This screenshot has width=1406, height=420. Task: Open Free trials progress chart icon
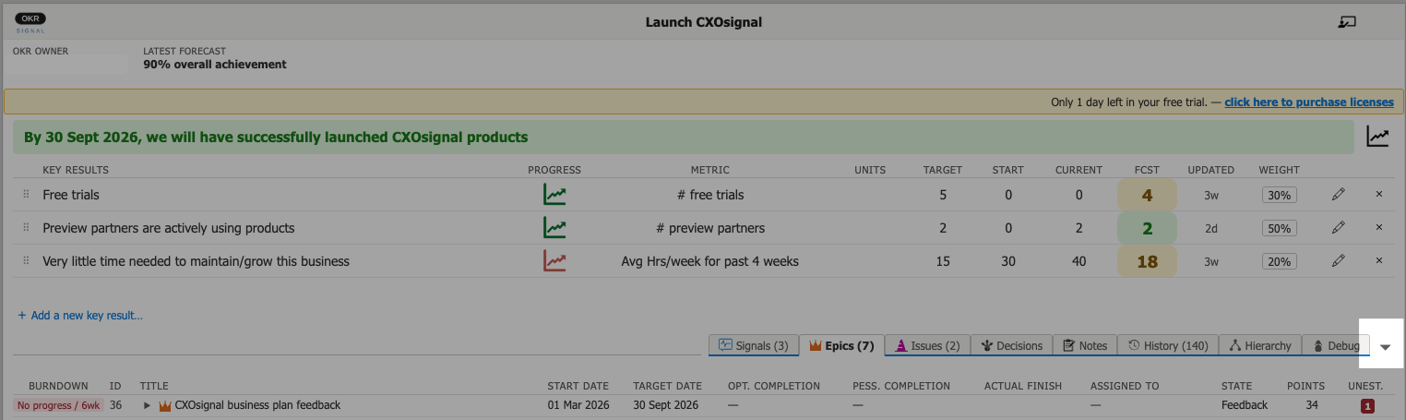[x=554, y=195]
